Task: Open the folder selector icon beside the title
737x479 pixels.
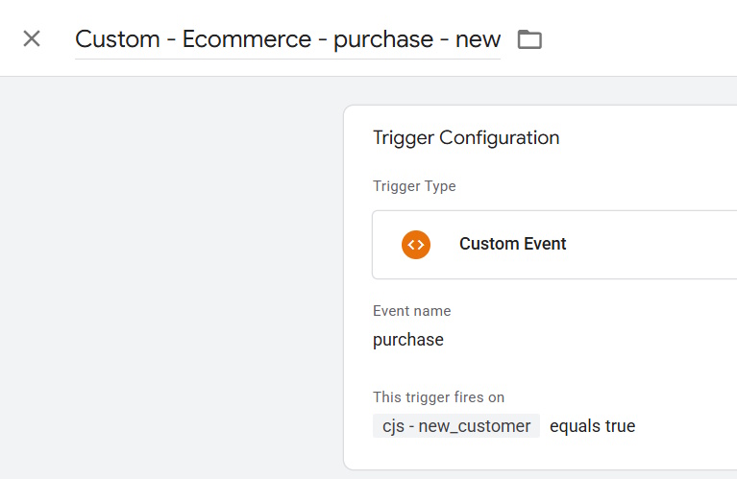Action: pyautogui.click(x=529, y=39)
